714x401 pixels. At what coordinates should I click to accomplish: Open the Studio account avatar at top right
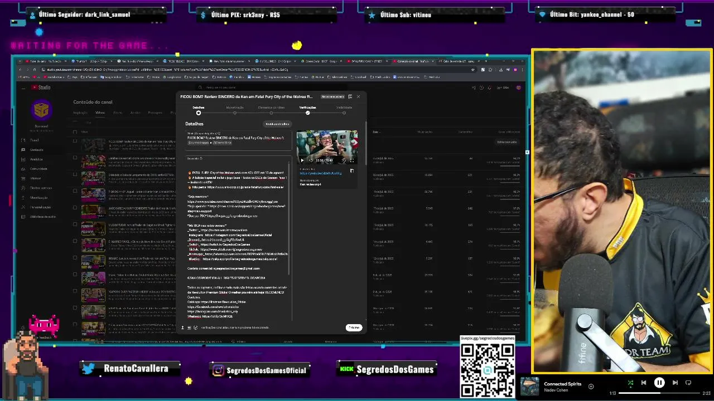pos(518,87)
